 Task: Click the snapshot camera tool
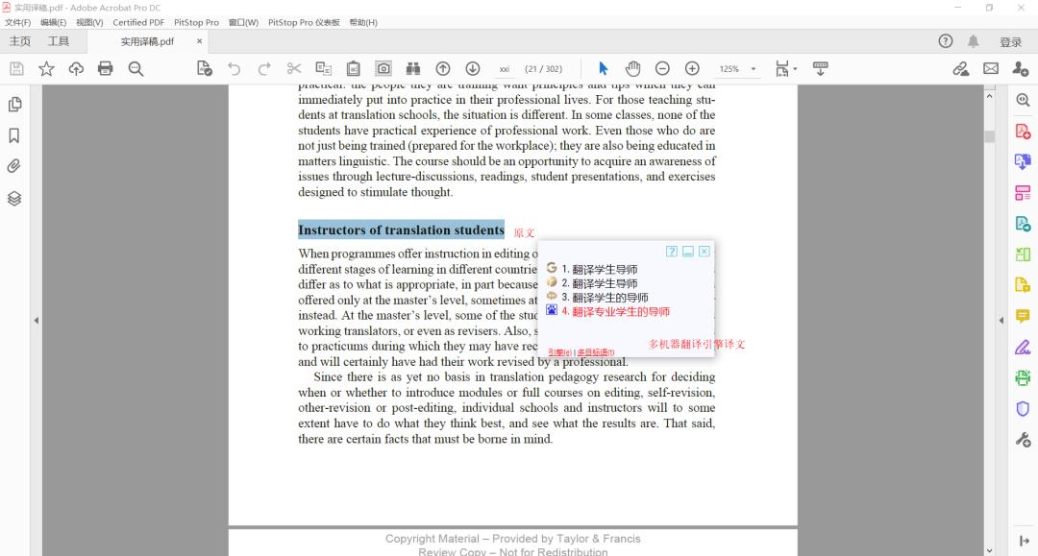[x=383, y=68]
